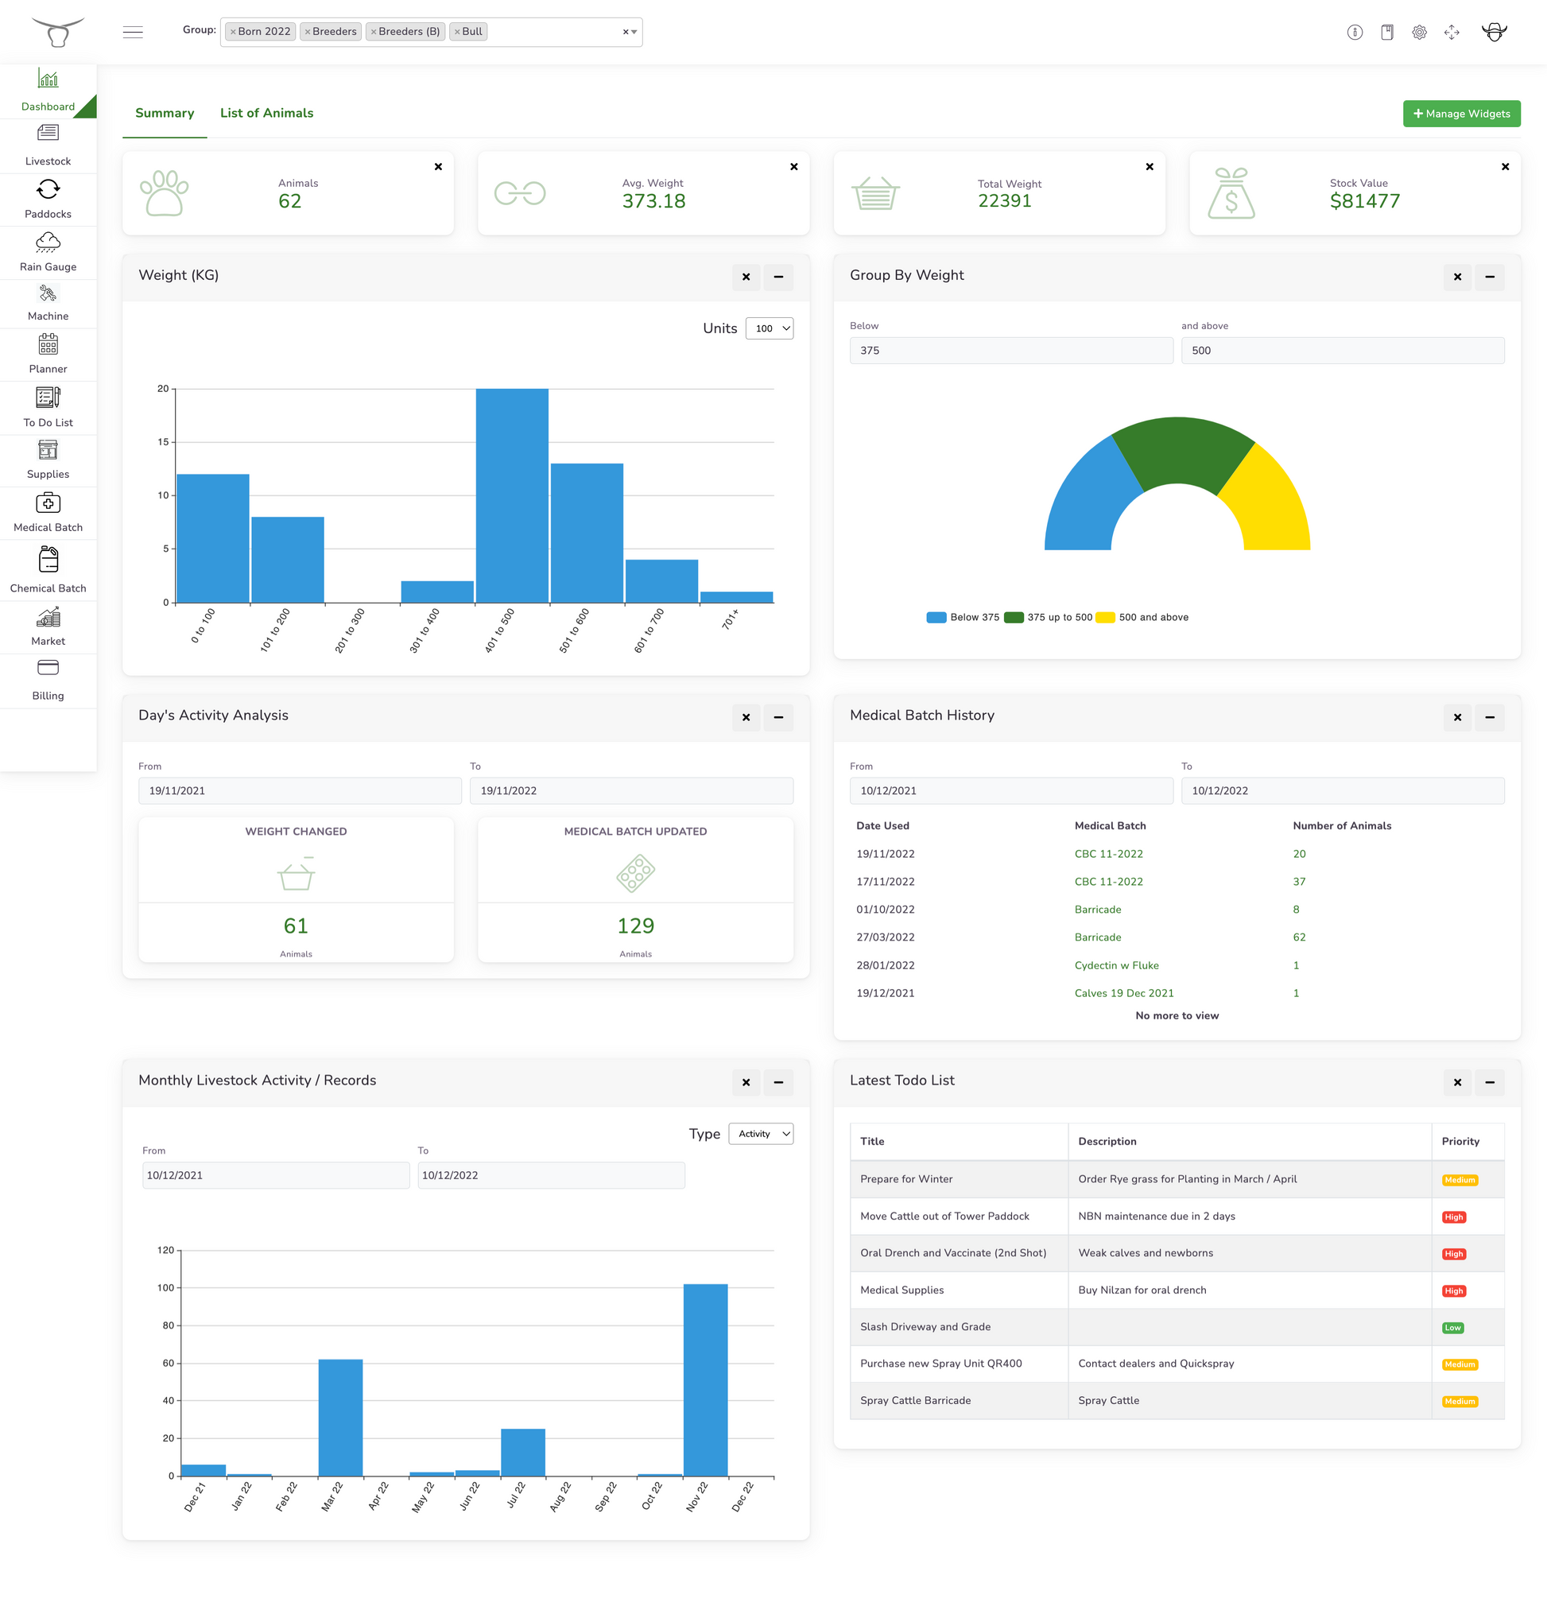Viewport: 1547px width, 1618px height.
Task: Click the hamburger menu icon
Action: point(133,32)
